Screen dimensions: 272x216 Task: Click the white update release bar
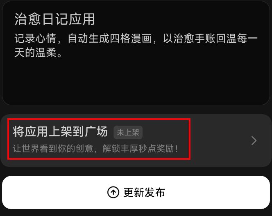[x=136, y=192]
